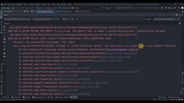
Task: Click the Scroll to the end icon
Action: 5,30
